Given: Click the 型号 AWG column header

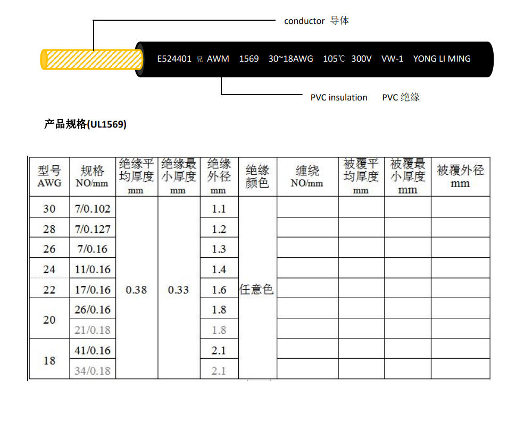Looking at the screenshot, I should coord(49,177).
